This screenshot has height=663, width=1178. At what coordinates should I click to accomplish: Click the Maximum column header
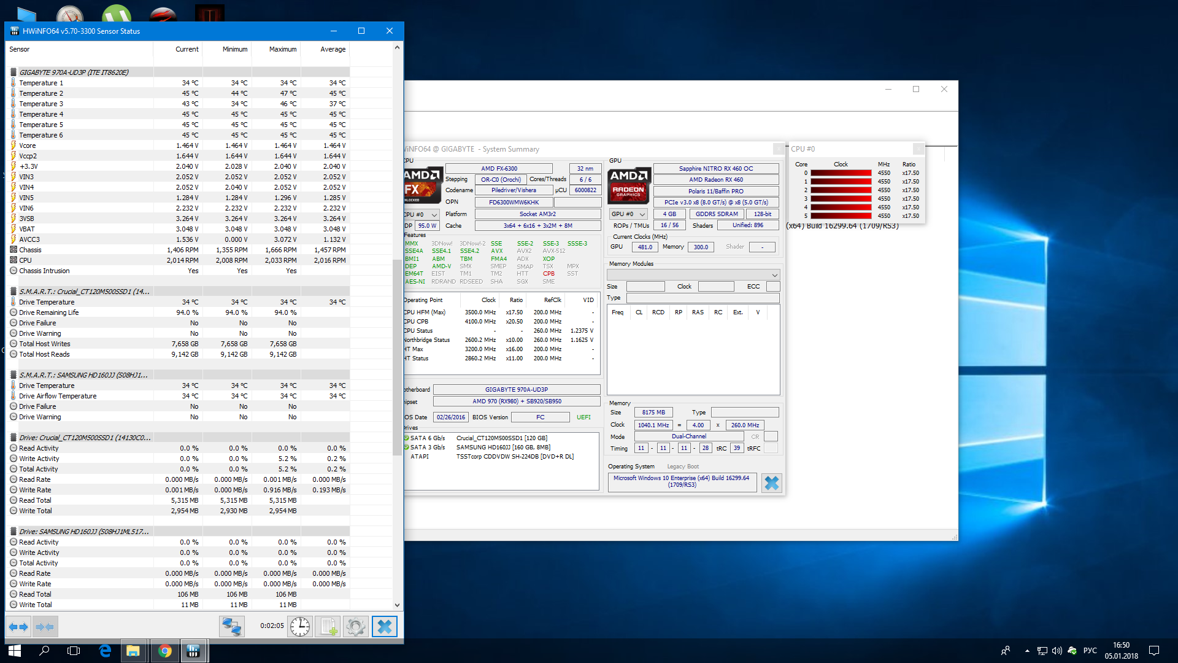click(282, 49)
